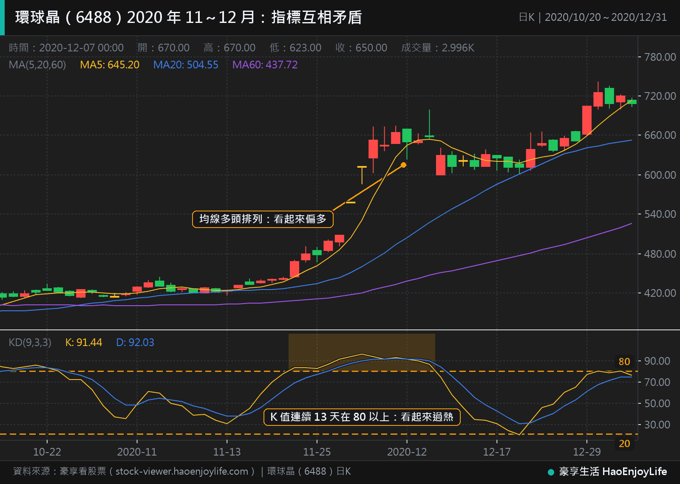Click the 90.00 KD axis label

pos(657,361)
